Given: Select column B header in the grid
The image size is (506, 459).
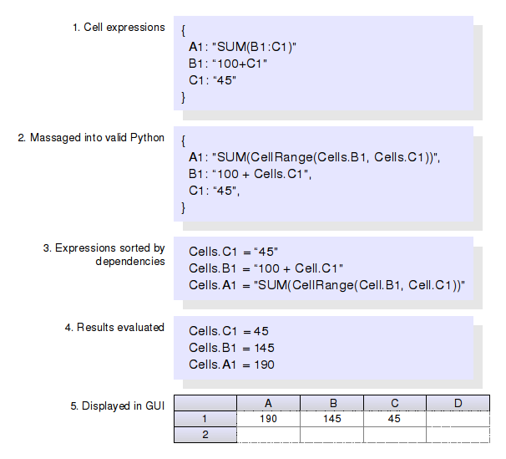Looking at the screenshot, I should coord(331,404).
